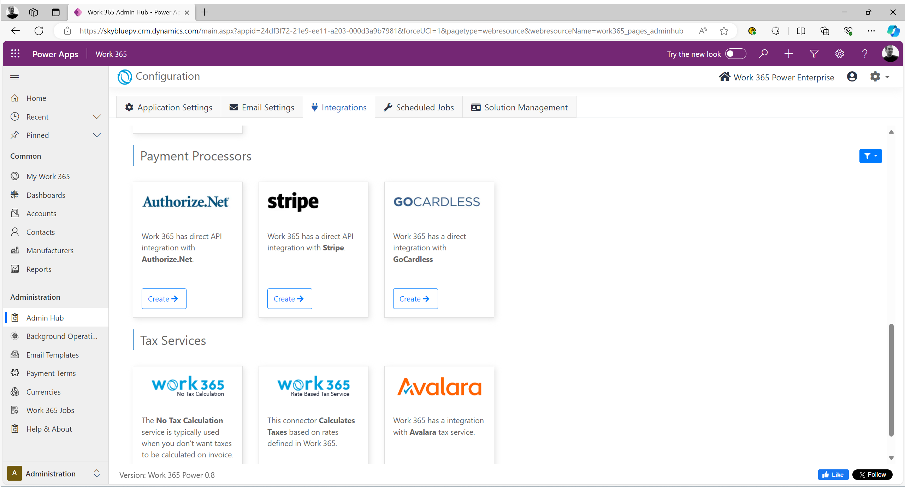Expand the Recent chevron in sidebar
The width and height of the screenshot is (905, 487).
pyautogui.click(x=97, y=117)
